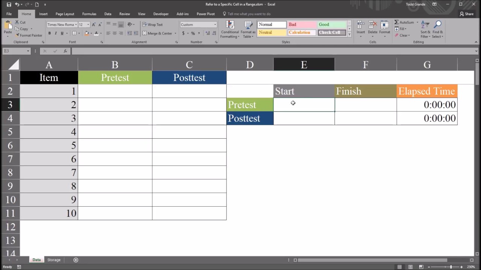Switch to the Insert ribbon tab
This screenshot has height=270, width=481.
[x=43, y=14]
